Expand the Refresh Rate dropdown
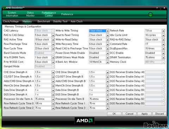Viewport: 169px width, 129px height. tap(163, 31)
